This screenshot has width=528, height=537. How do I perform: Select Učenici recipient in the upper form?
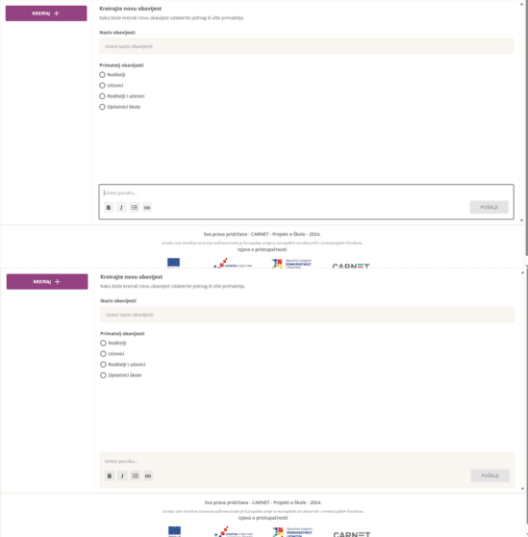[x=102, y=86]
